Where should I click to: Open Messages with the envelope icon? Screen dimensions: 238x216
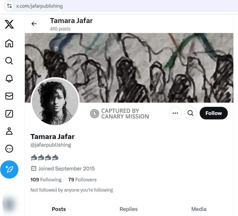tap(9, 96)
